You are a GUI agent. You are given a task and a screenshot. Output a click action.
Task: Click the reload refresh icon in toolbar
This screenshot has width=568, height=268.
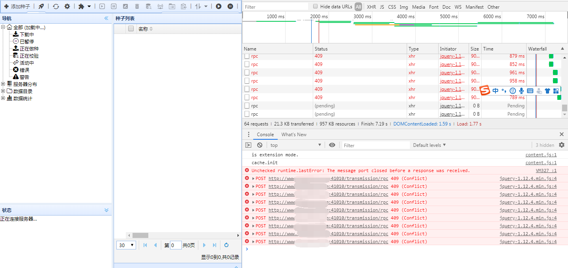coord(56,6)
